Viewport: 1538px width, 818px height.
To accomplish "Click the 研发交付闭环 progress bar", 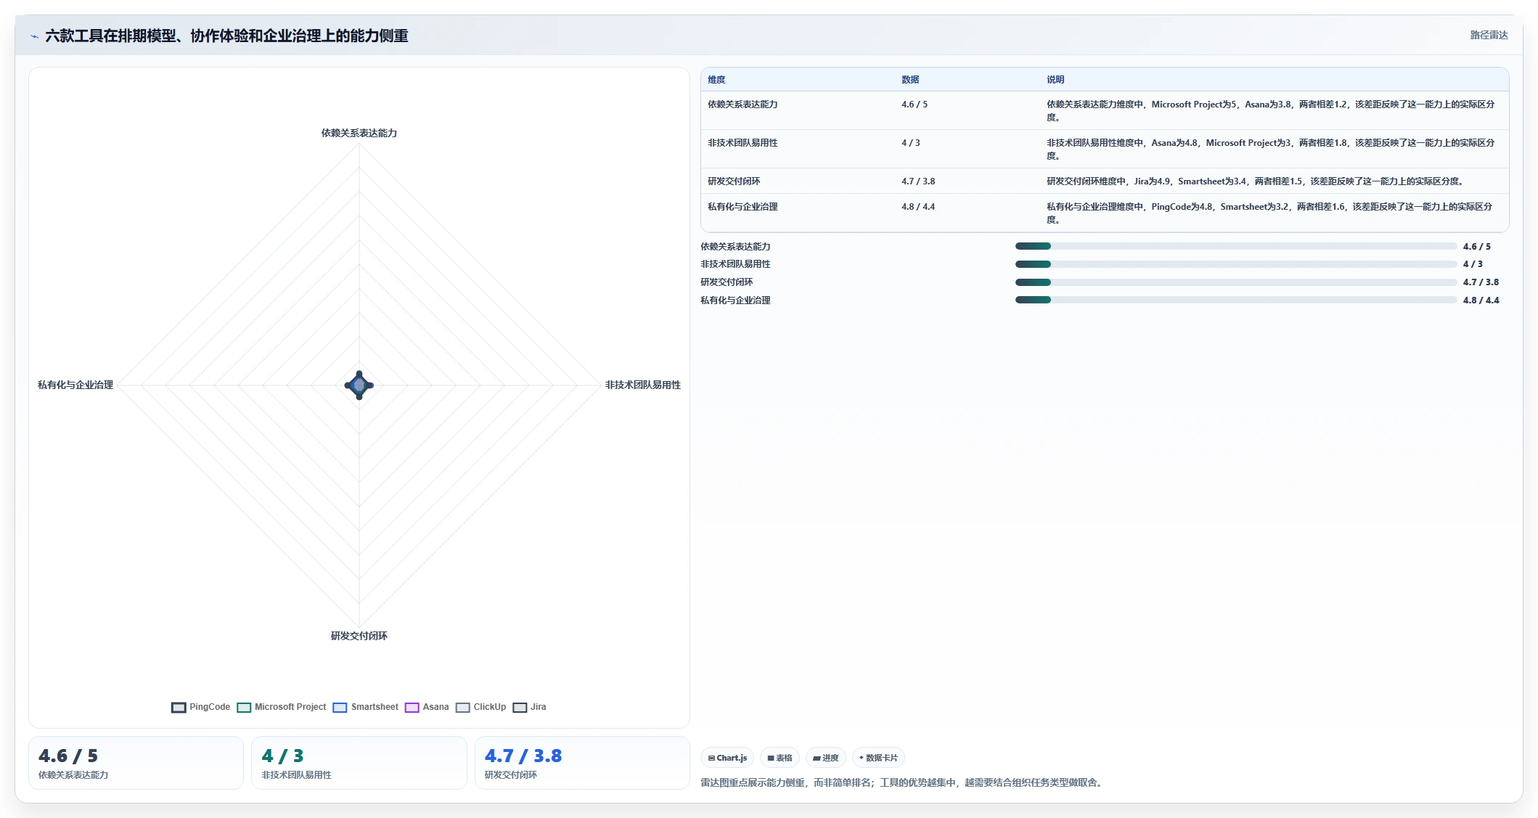I will click(x=1236, y=282).
